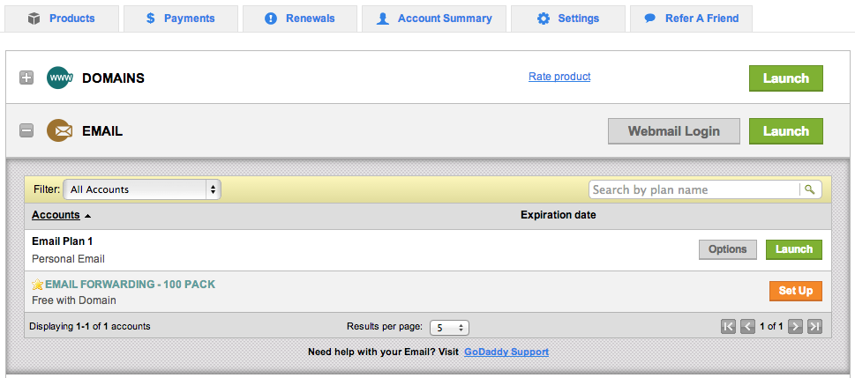The width and height of the screenshot is (855, 378).
Task: Collapse the Email section
Action: (26, 131)
